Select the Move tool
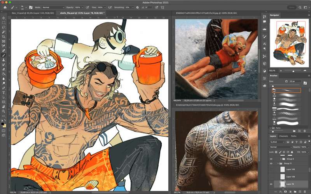The width and height of the screenshot is (311, 194). (x=3, y=18)
